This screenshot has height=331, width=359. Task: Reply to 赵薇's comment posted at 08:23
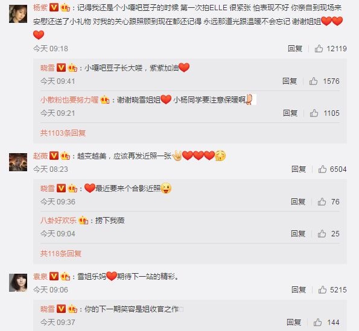(x=299, y=169)
